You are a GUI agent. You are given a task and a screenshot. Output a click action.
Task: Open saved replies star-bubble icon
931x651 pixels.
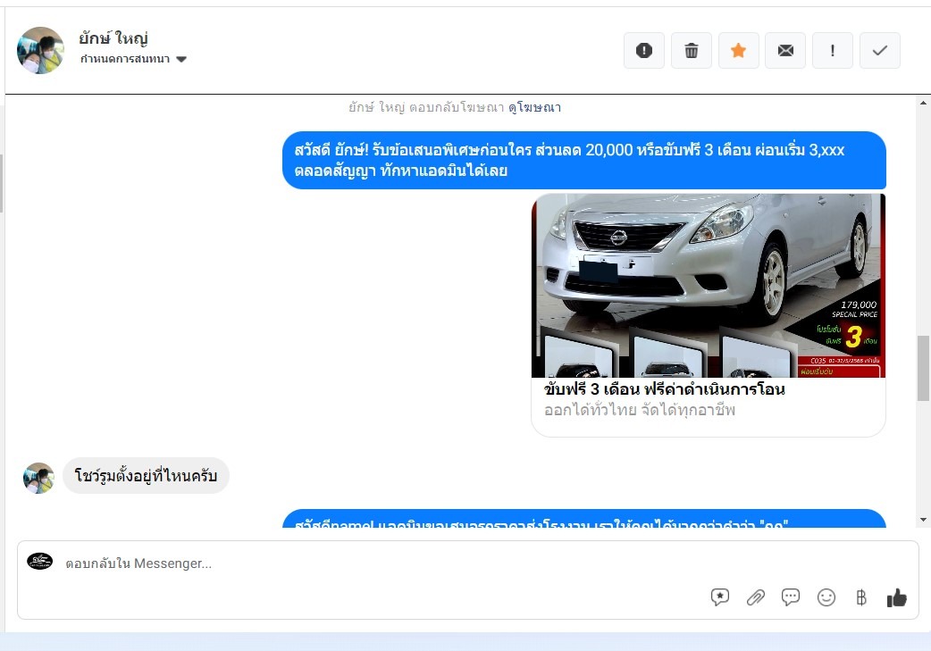click(719, 597)
